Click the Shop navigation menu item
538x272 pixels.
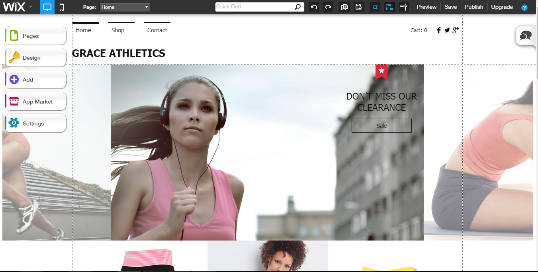click(118, 30)
